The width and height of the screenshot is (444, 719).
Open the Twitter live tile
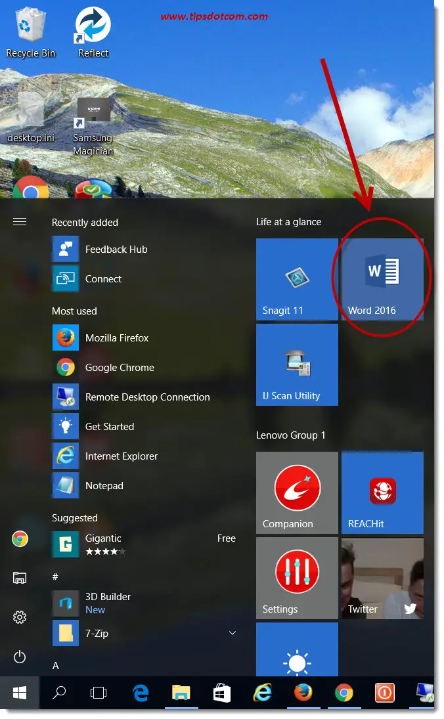382,578
